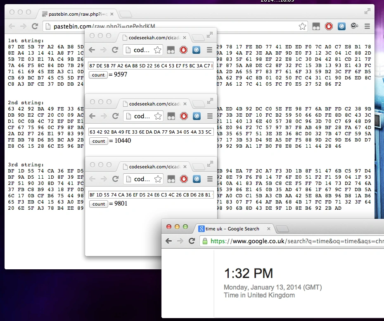The width and height of the screenshot is (384, 321).
Task: Close the pastebin tab
Action: [112, 14]
